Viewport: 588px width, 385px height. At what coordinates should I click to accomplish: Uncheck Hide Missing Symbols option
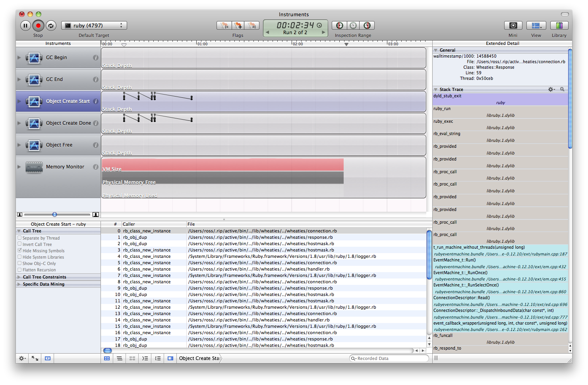[x=19, y=250]
